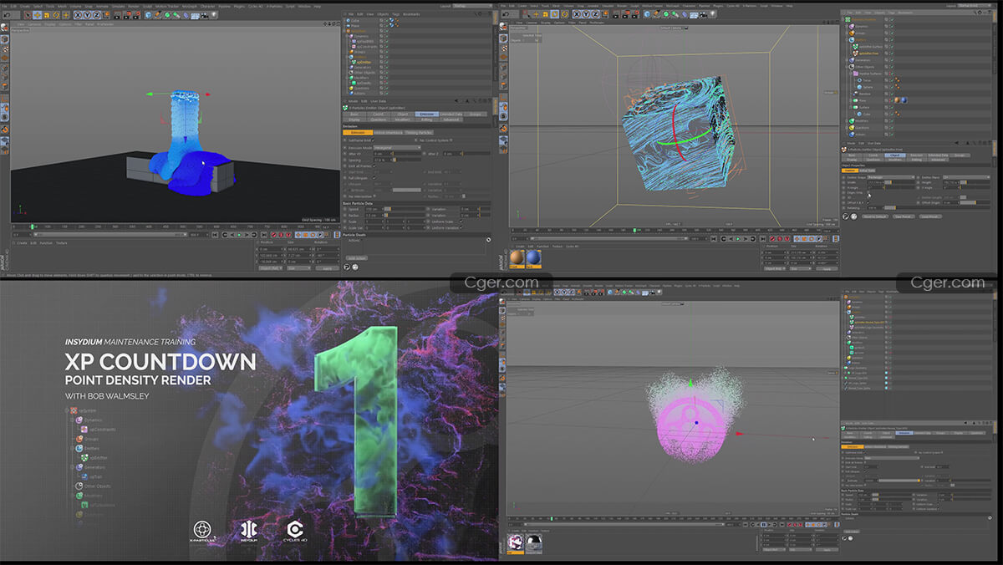Open Emission tab in blue fluid attributes
1003x565 pixels.
click(427, 114)
